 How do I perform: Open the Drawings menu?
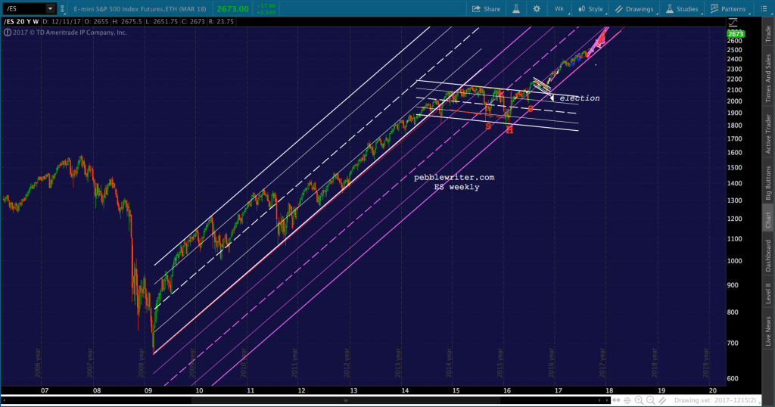(635, 9)
